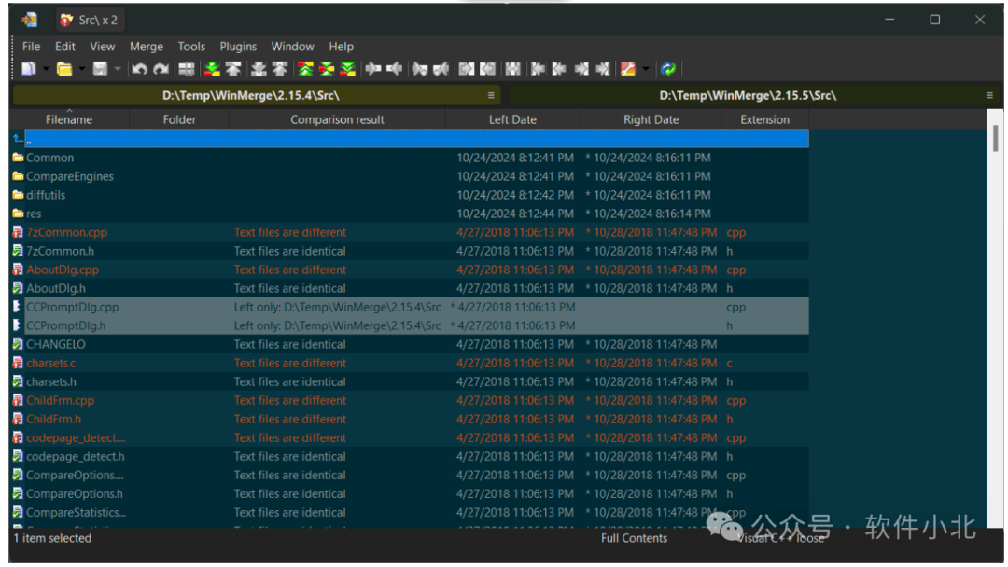The height and width of the screenshot is (567, 1008).
Task: Click the Save floppy disk icon
Action: click(100, 69)
